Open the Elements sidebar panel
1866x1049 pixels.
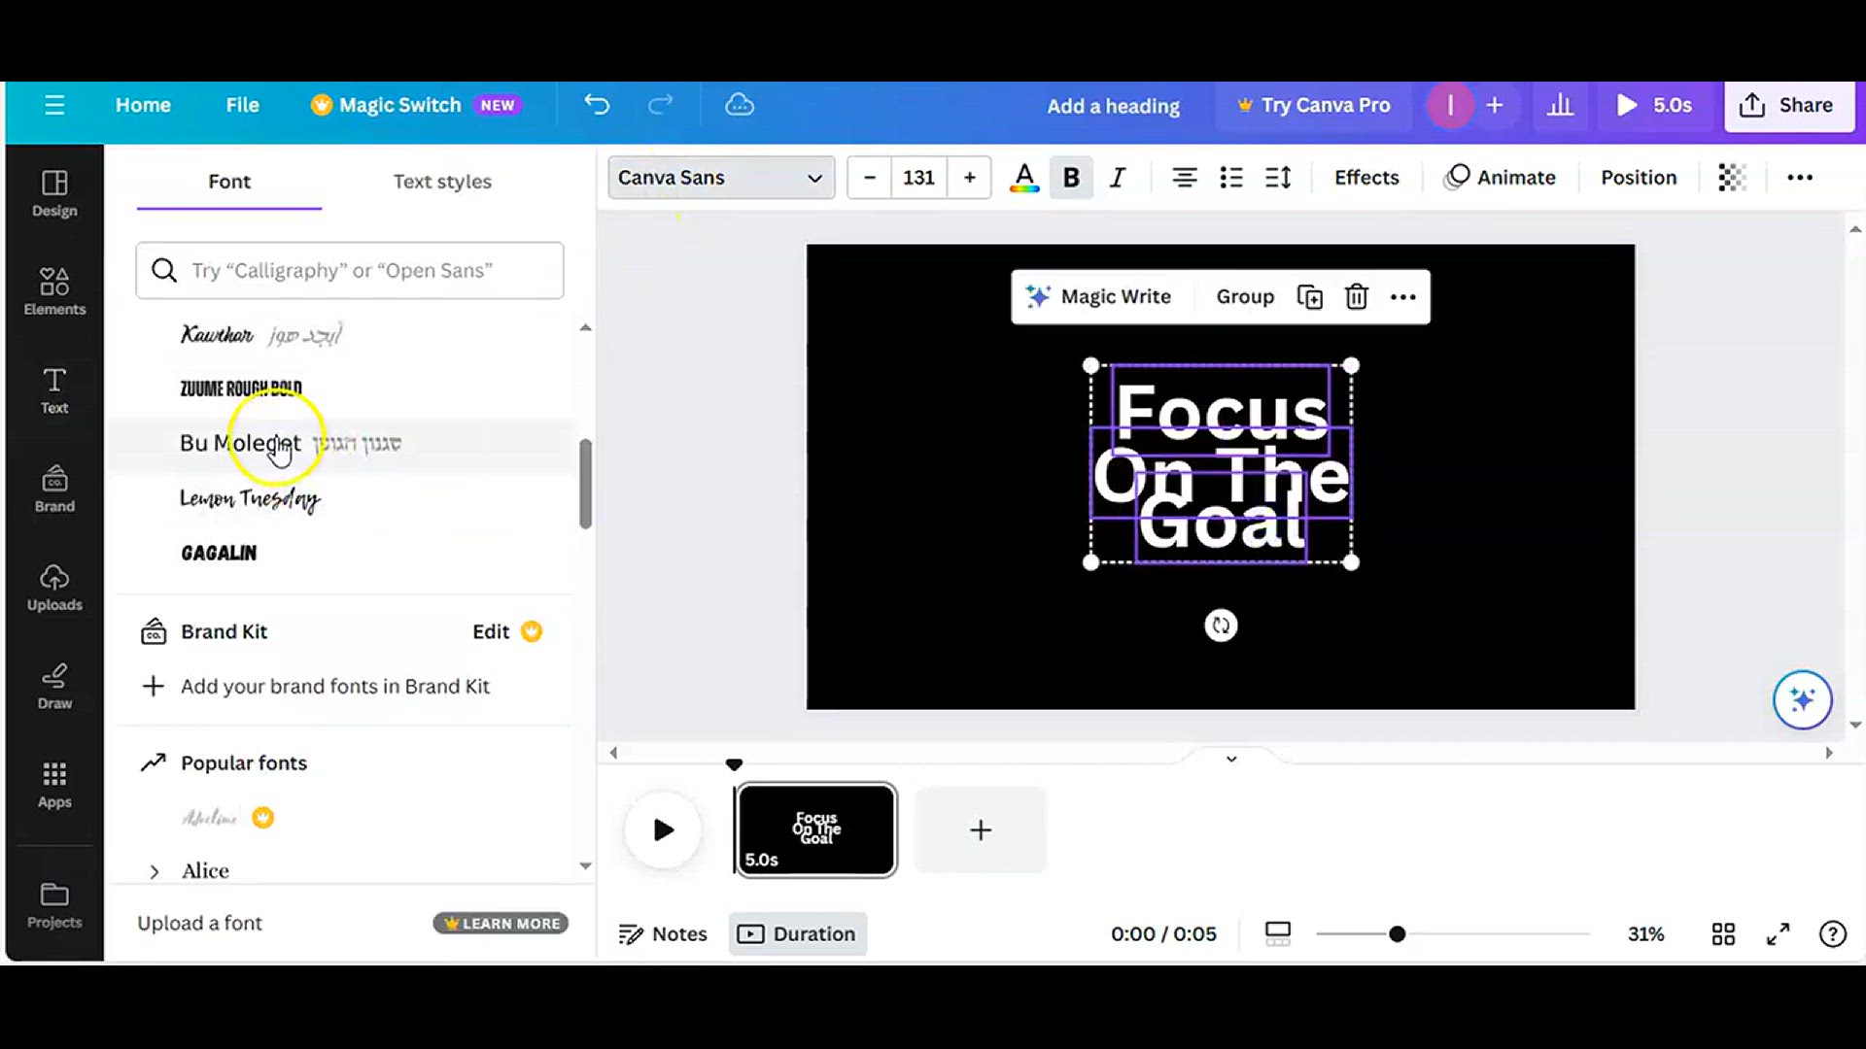(x=54, y=291)
